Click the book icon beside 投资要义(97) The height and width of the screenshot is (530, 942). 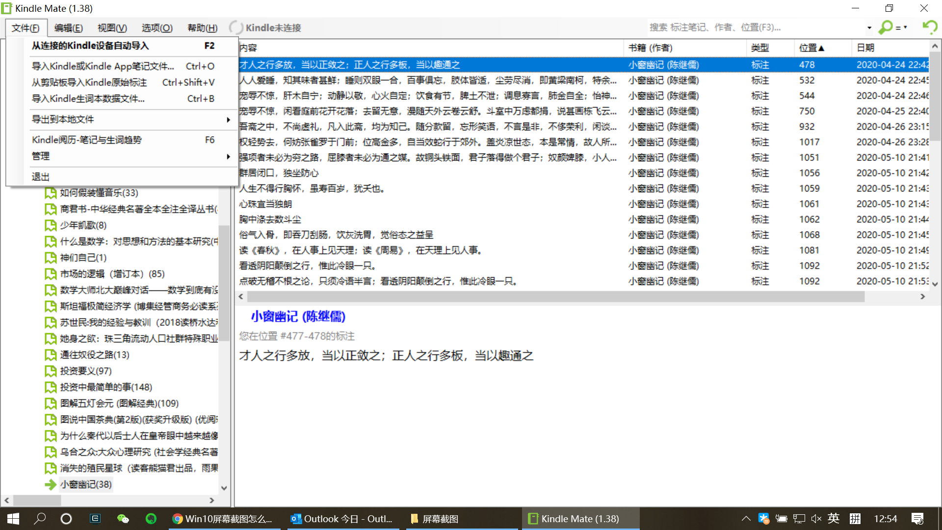[50, 371]
